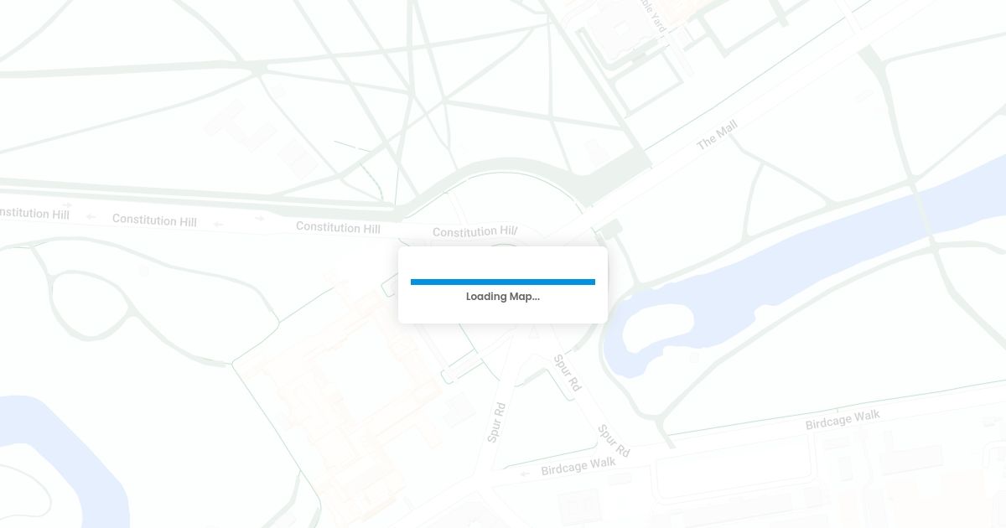Click small square structure where The Mall ends
This screenshot has width=1006, height=528.
[x=612, y=227]
